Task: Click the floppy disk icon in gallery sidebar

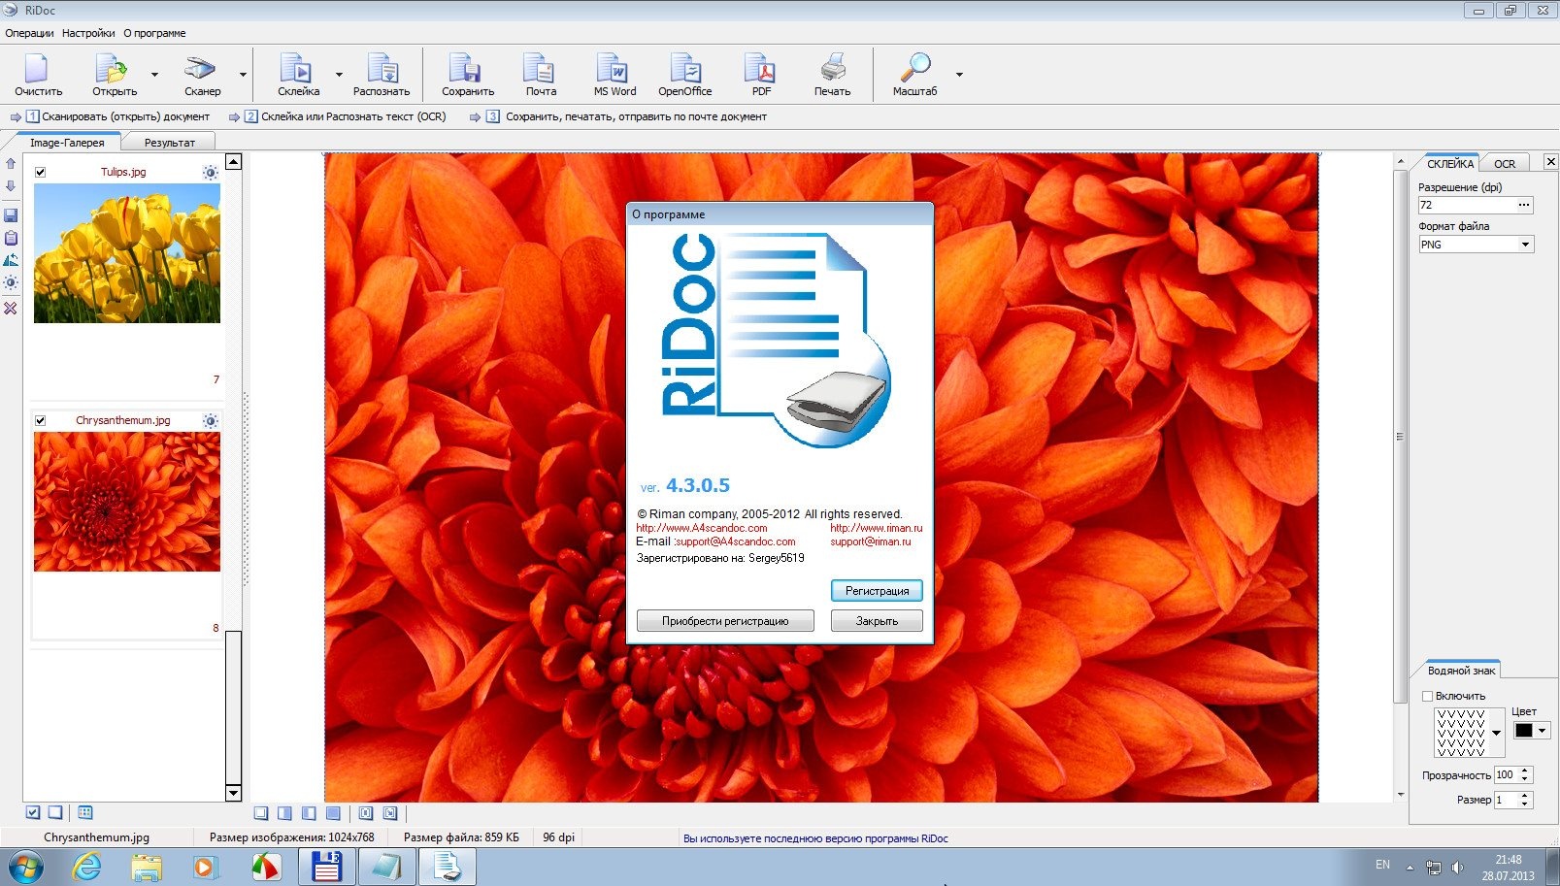Action: [x=11, y=214]
